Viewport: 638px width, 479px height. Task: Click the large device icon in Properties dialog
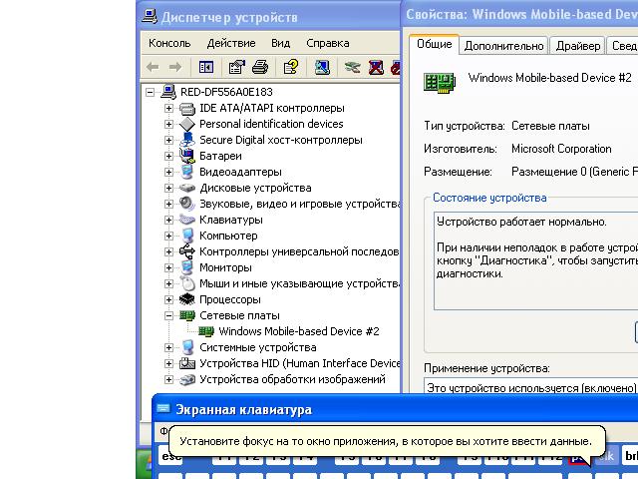pos(439,83)
